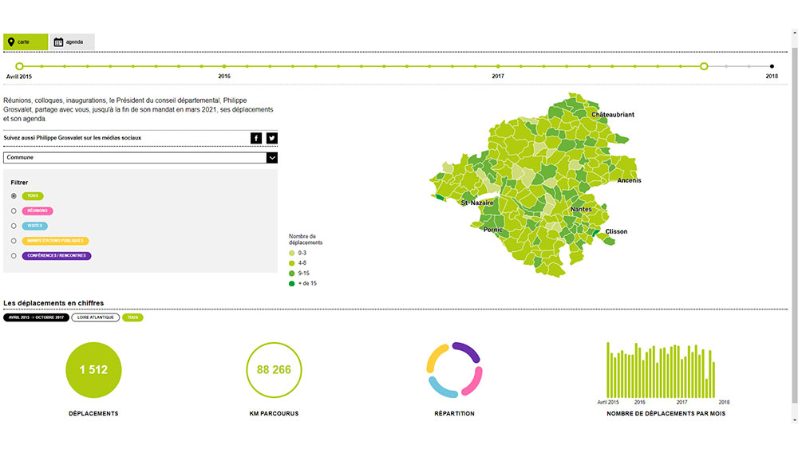
Task: Switch to the agenda tab
Action: coord(73,41)
